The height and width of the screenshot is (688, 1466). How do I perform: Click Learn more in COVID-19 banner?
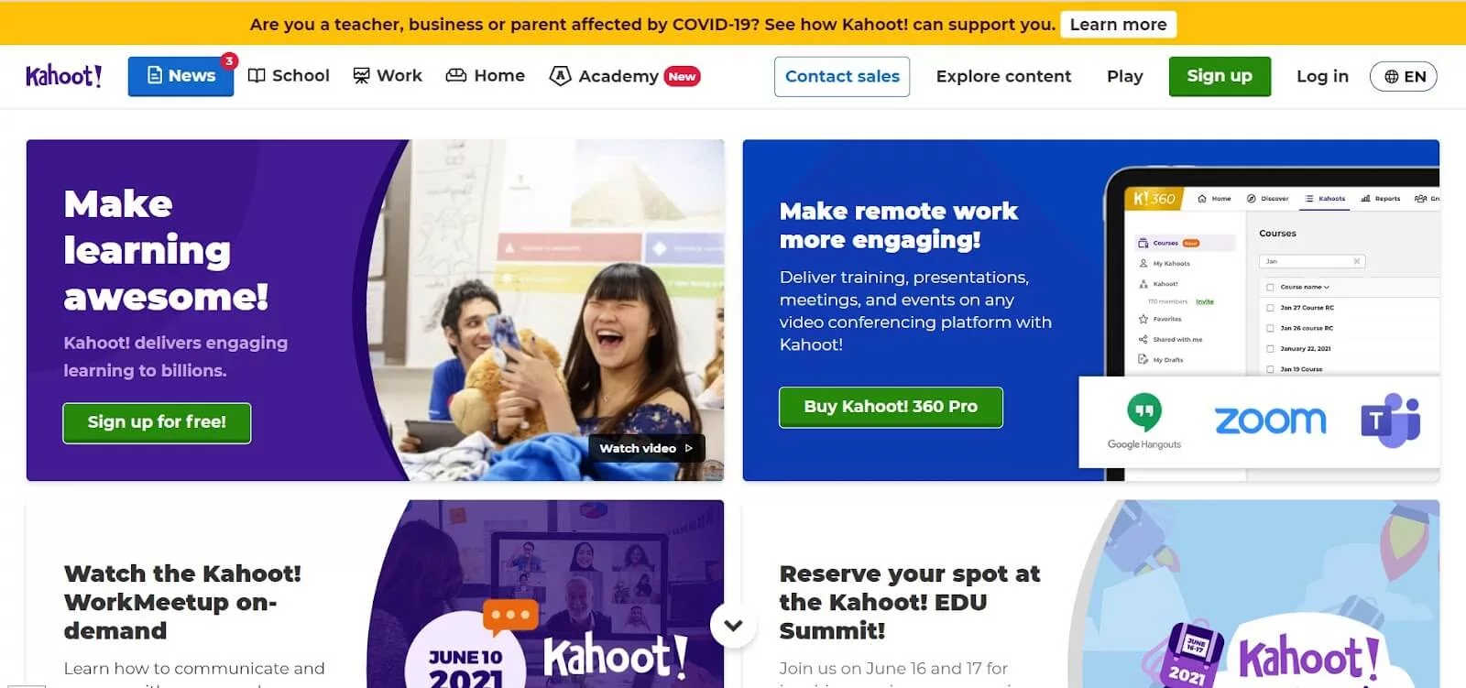(1118, 25)
